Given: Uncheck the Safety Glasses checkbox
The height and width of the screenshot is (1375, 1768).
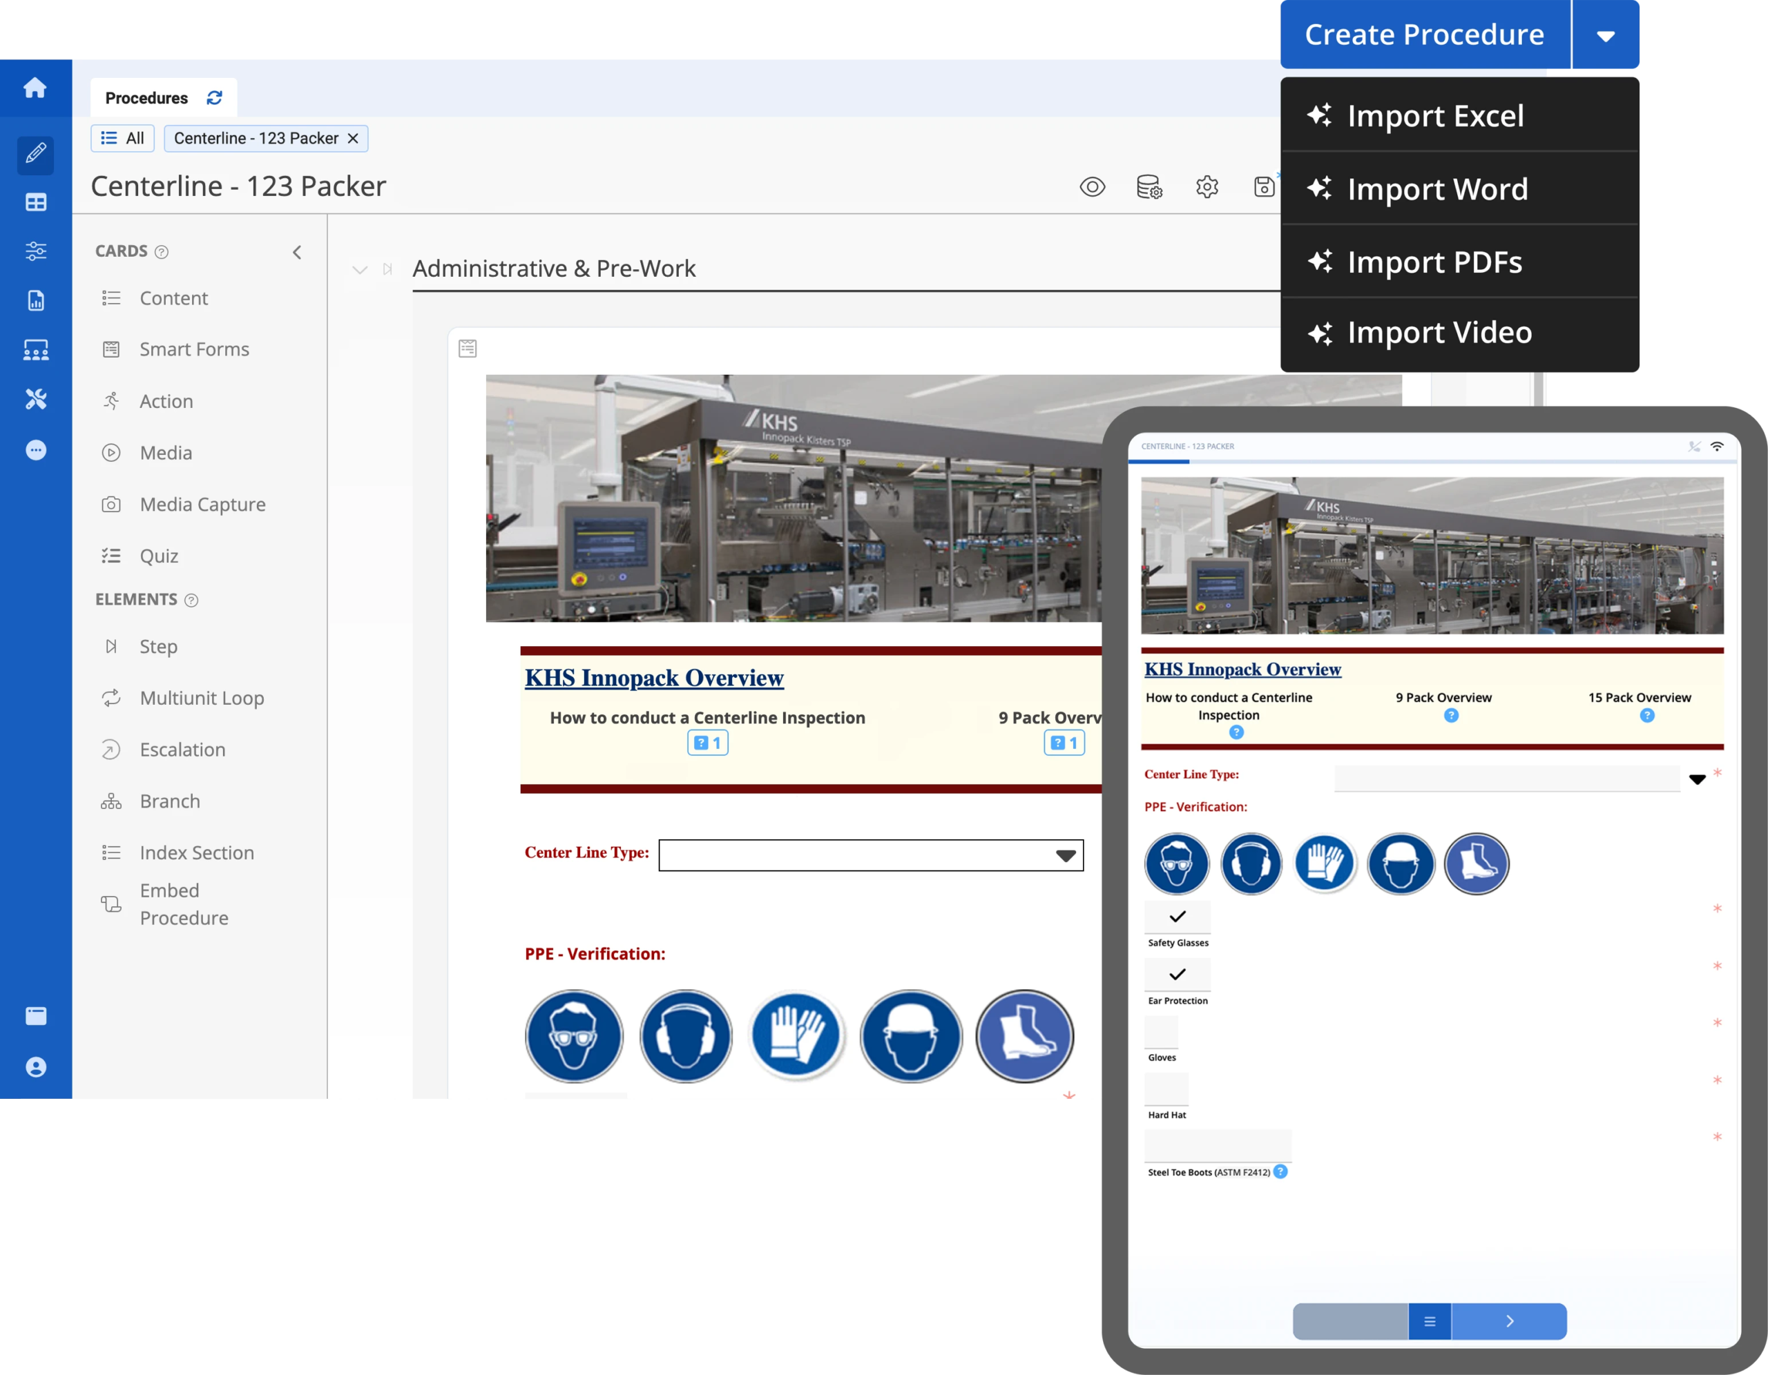Looking at the screenshot, I should pos(1177,917).
